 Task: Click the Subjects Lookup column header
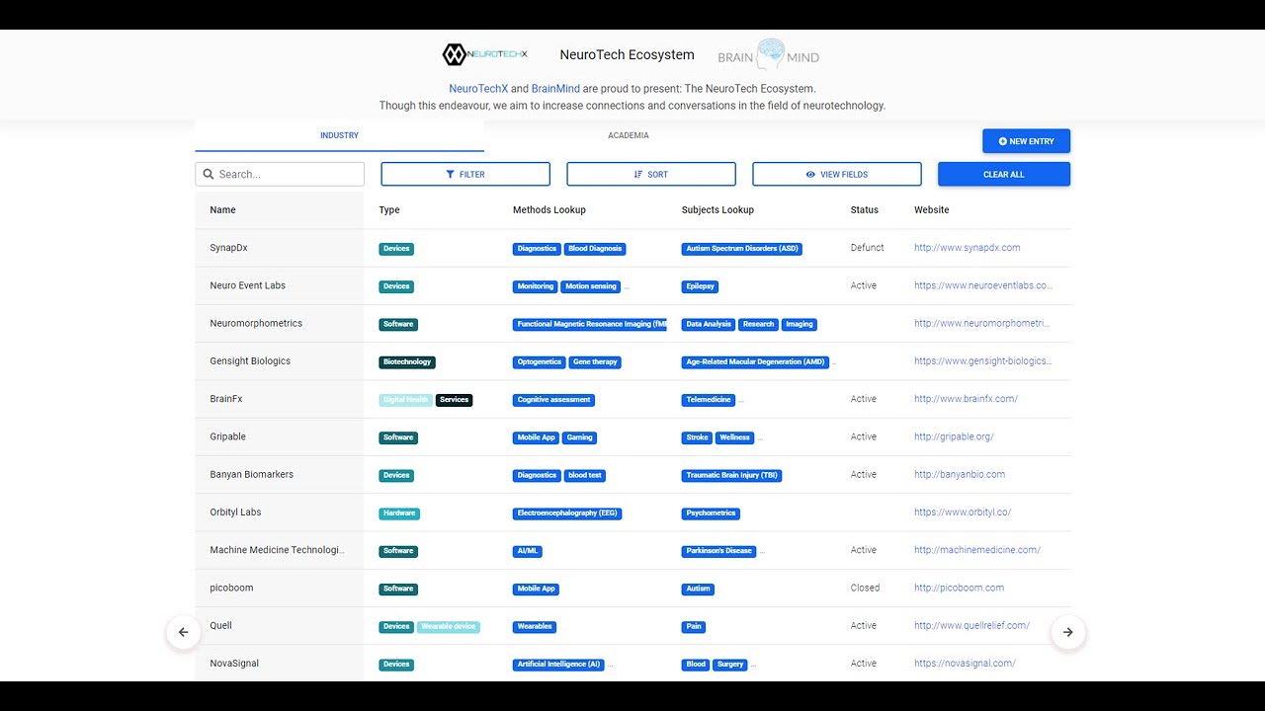tap(717, 209)
